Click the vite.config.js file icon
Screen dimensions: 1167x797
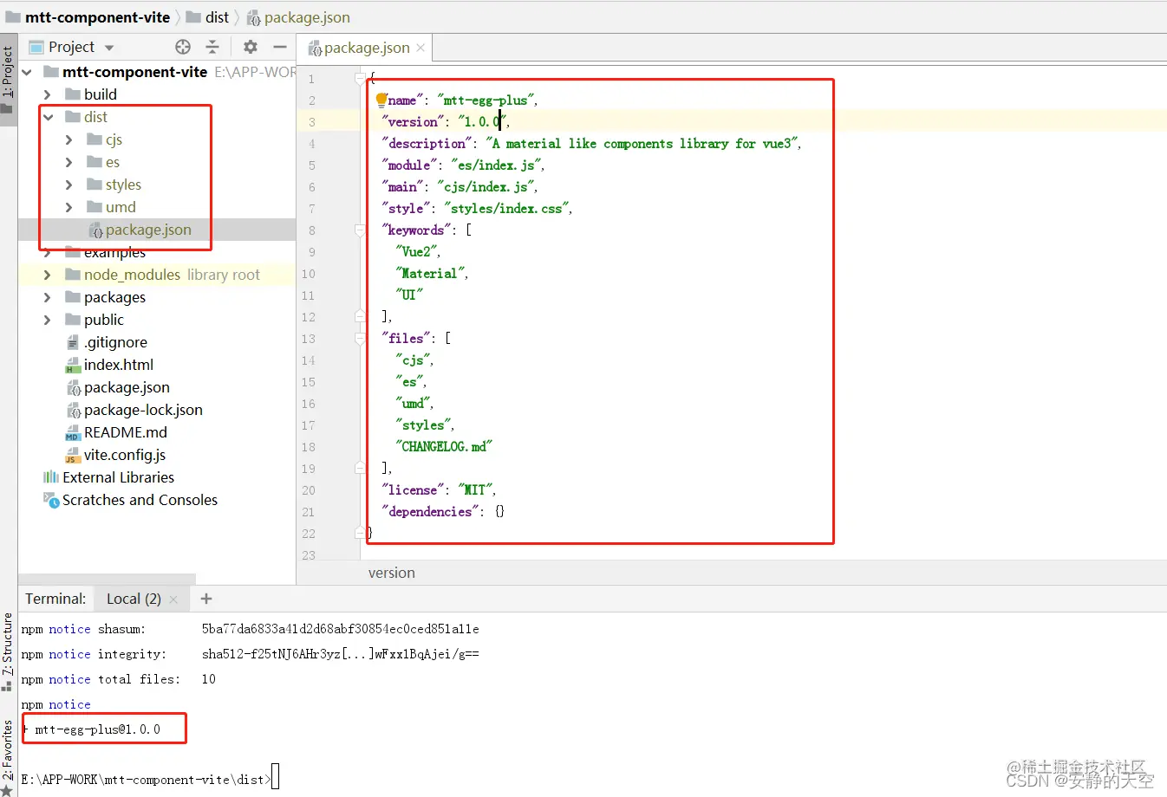click(x=73, y=455)
